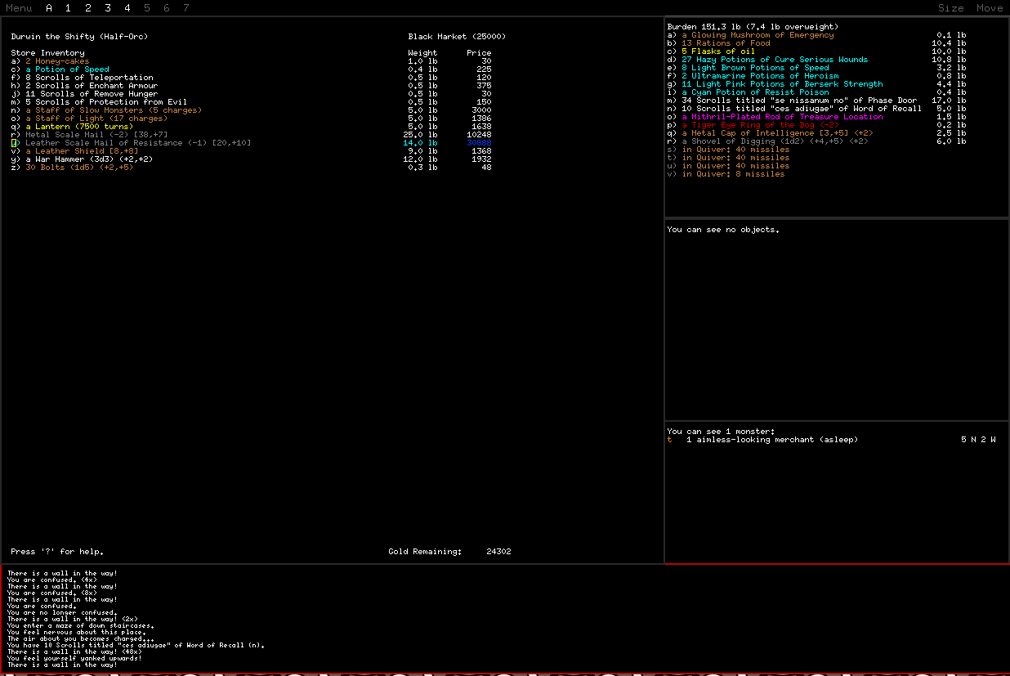Pick the store's single Potion of Speed

pos(252,69)
